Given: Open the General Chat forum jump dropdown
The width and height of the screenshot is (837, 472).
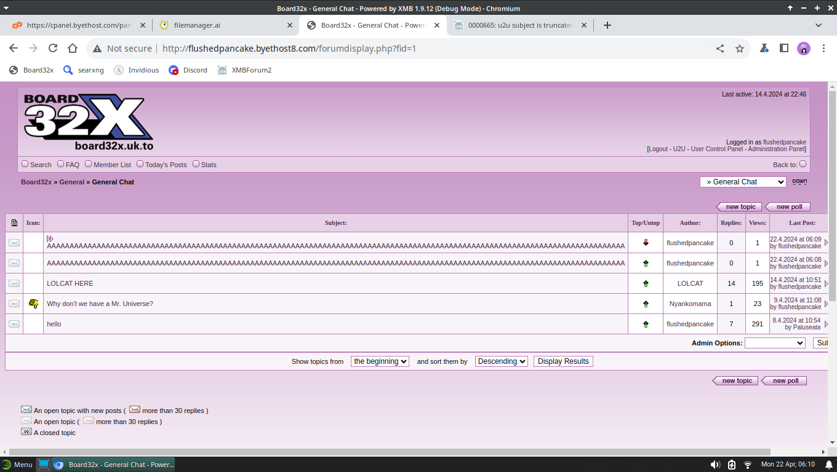Looking at the screenshot, I should tap(743, 182).
